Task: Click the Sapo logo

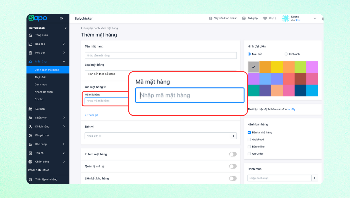Action: coord(38,18)
